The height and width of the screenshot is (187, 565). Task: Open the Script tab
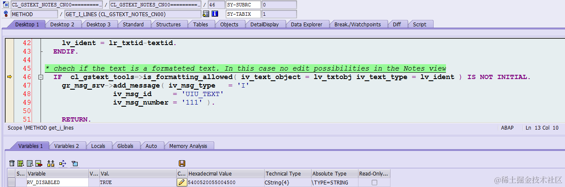pyautogui.click(x=419, y=24)
